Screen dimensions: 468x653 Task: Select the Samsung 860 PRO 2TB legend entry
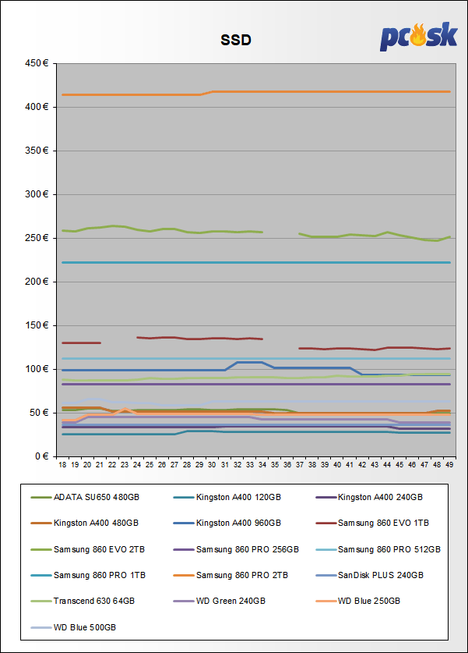[230, 576]
